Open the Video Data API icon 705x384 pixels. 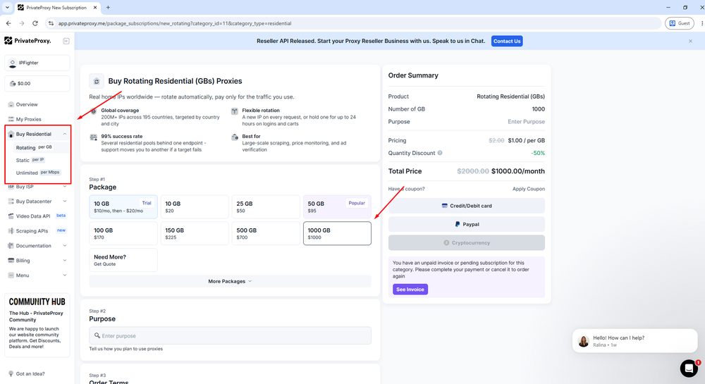[11, 216]
